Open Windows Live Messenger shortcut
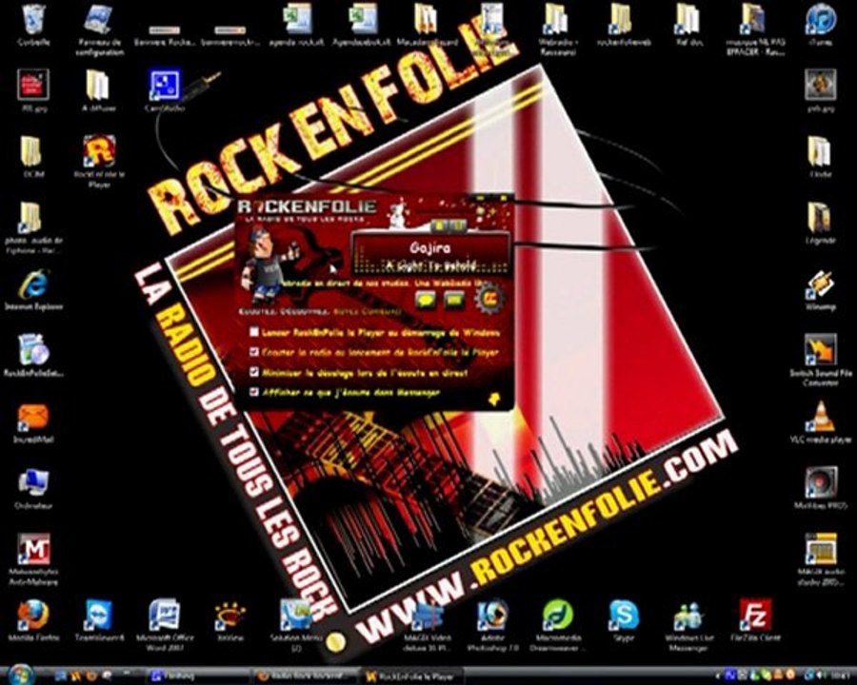 689,625
